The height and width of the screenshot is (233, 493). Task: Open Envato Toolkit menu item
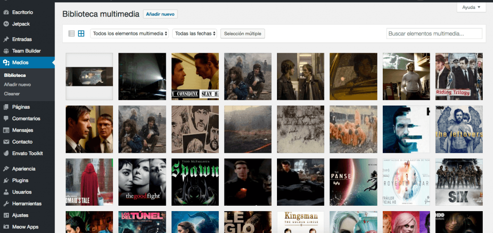coord(27,153)
